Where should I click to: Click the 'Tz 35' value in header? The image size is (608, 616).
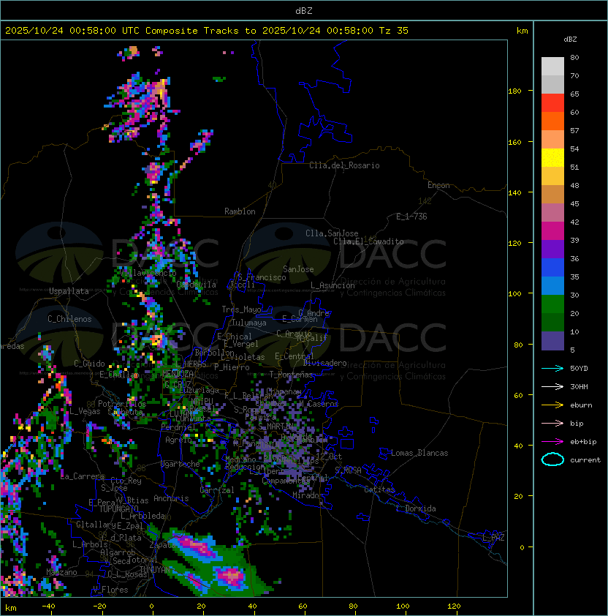point(394,31)
